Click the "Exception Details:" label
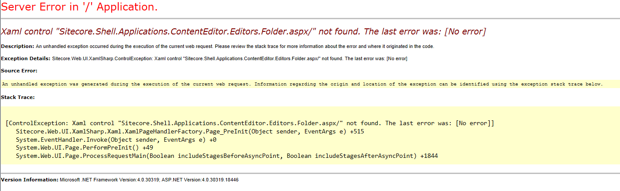The width and height of the screenshot is (620, 191). coord(26,58)
